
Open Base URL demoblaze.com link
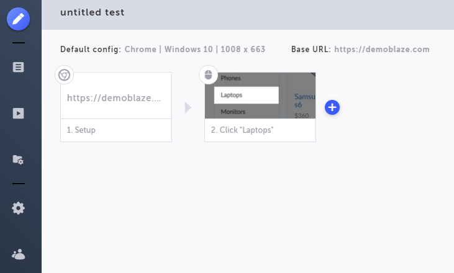[382, 50]
